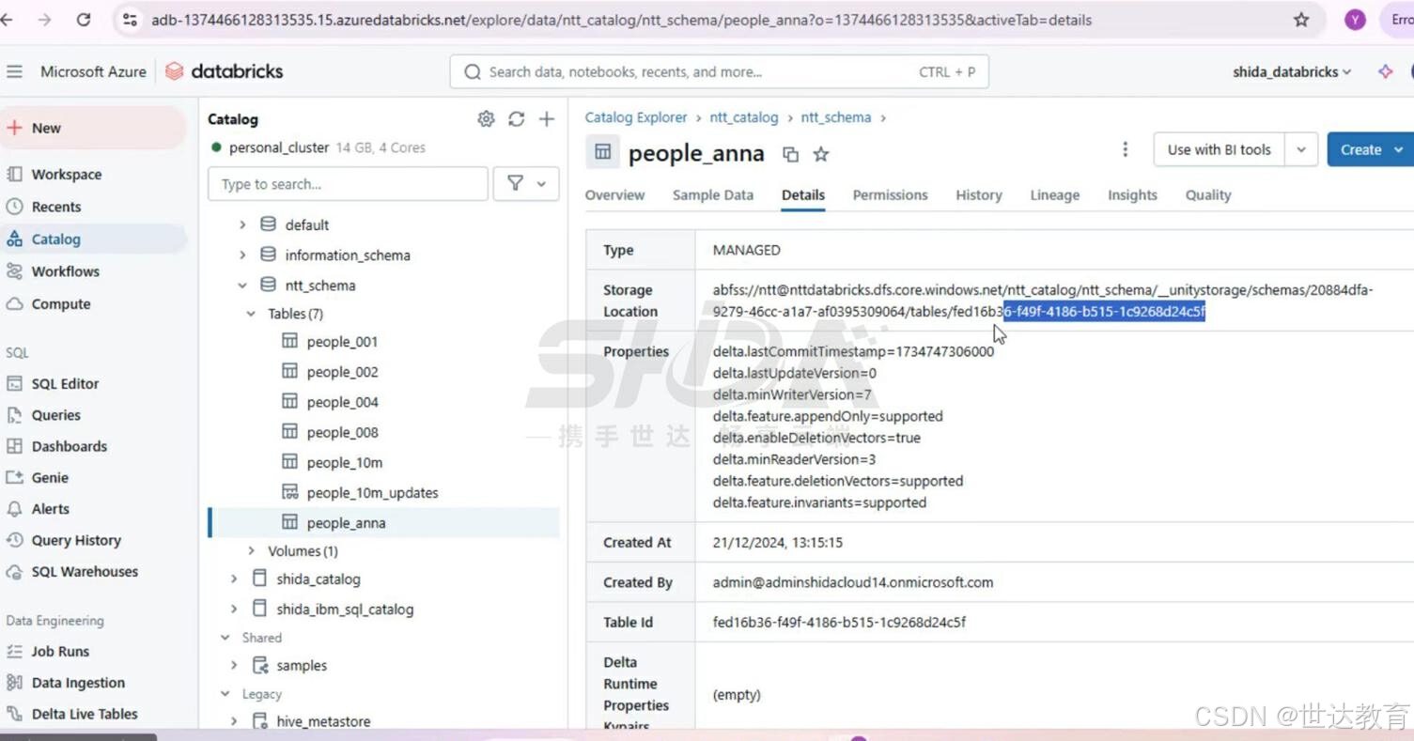This screenshot has height=741, width=1414.
Task: Star people_anna as favorite
Action: pos(821,154)
